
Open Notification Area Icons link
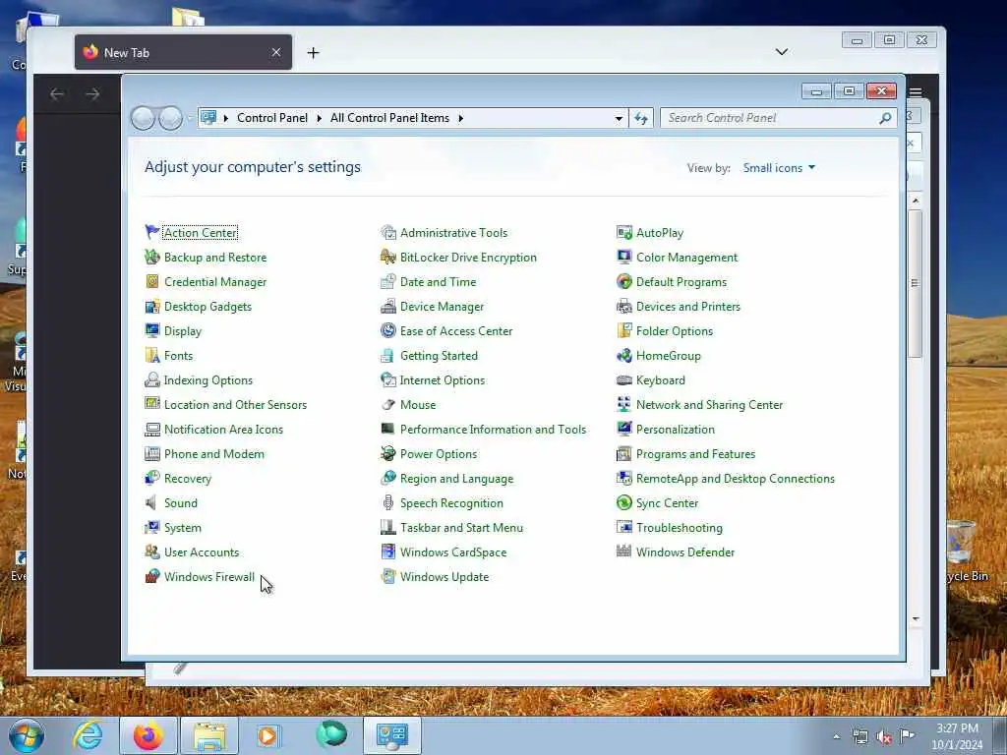coord(223,429)
